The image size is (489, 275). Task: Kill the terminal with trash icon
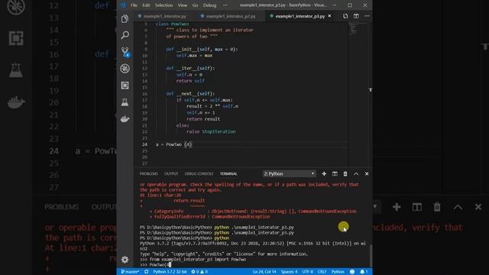[345, 173]
